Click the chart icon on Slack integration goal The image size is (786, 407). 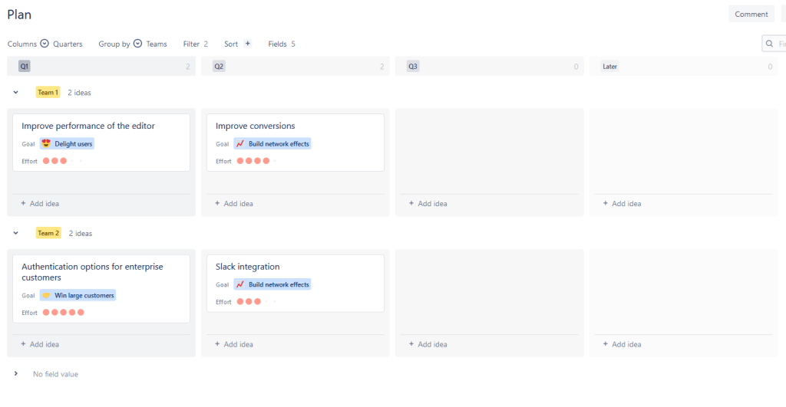tap(240, 284)
